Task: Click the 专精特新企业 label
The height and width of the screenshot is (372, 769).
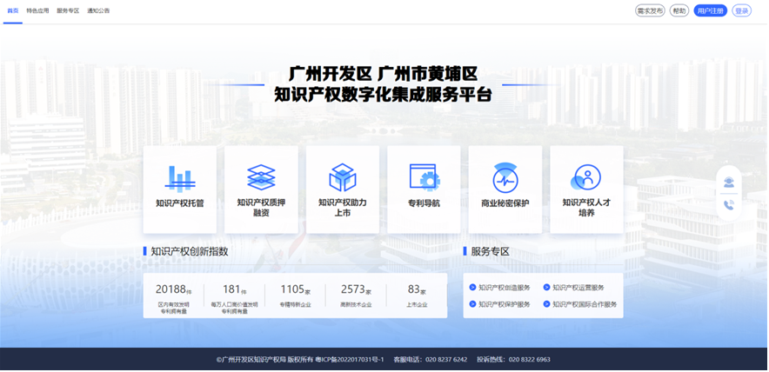Action: coord(295,304)
